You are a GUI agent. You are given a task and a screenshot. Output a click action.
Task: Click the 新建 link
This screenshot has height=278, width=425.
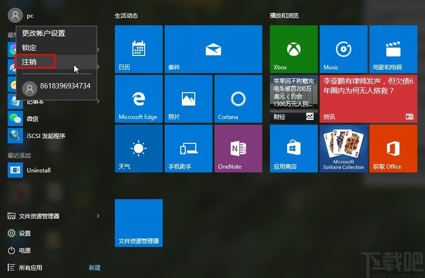coord(94,267)
